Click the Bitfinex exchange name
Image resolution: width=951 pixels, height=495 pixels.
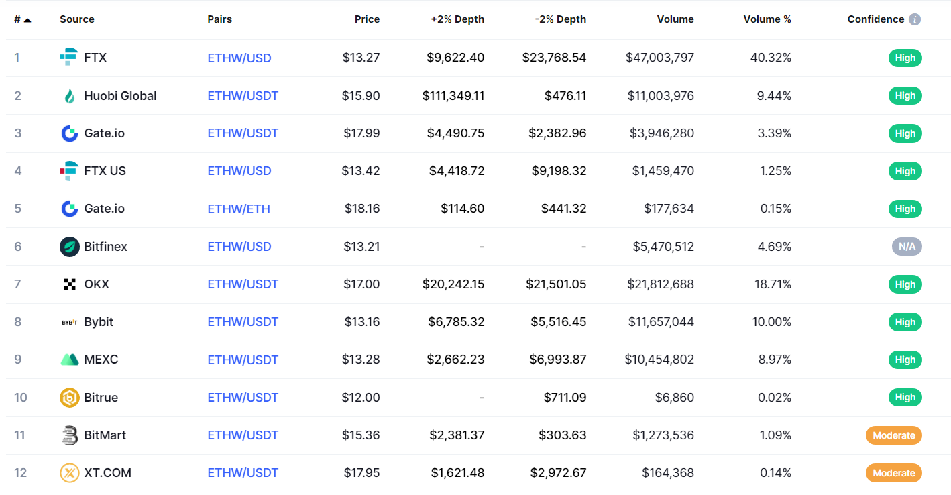(x=105, y=247)
